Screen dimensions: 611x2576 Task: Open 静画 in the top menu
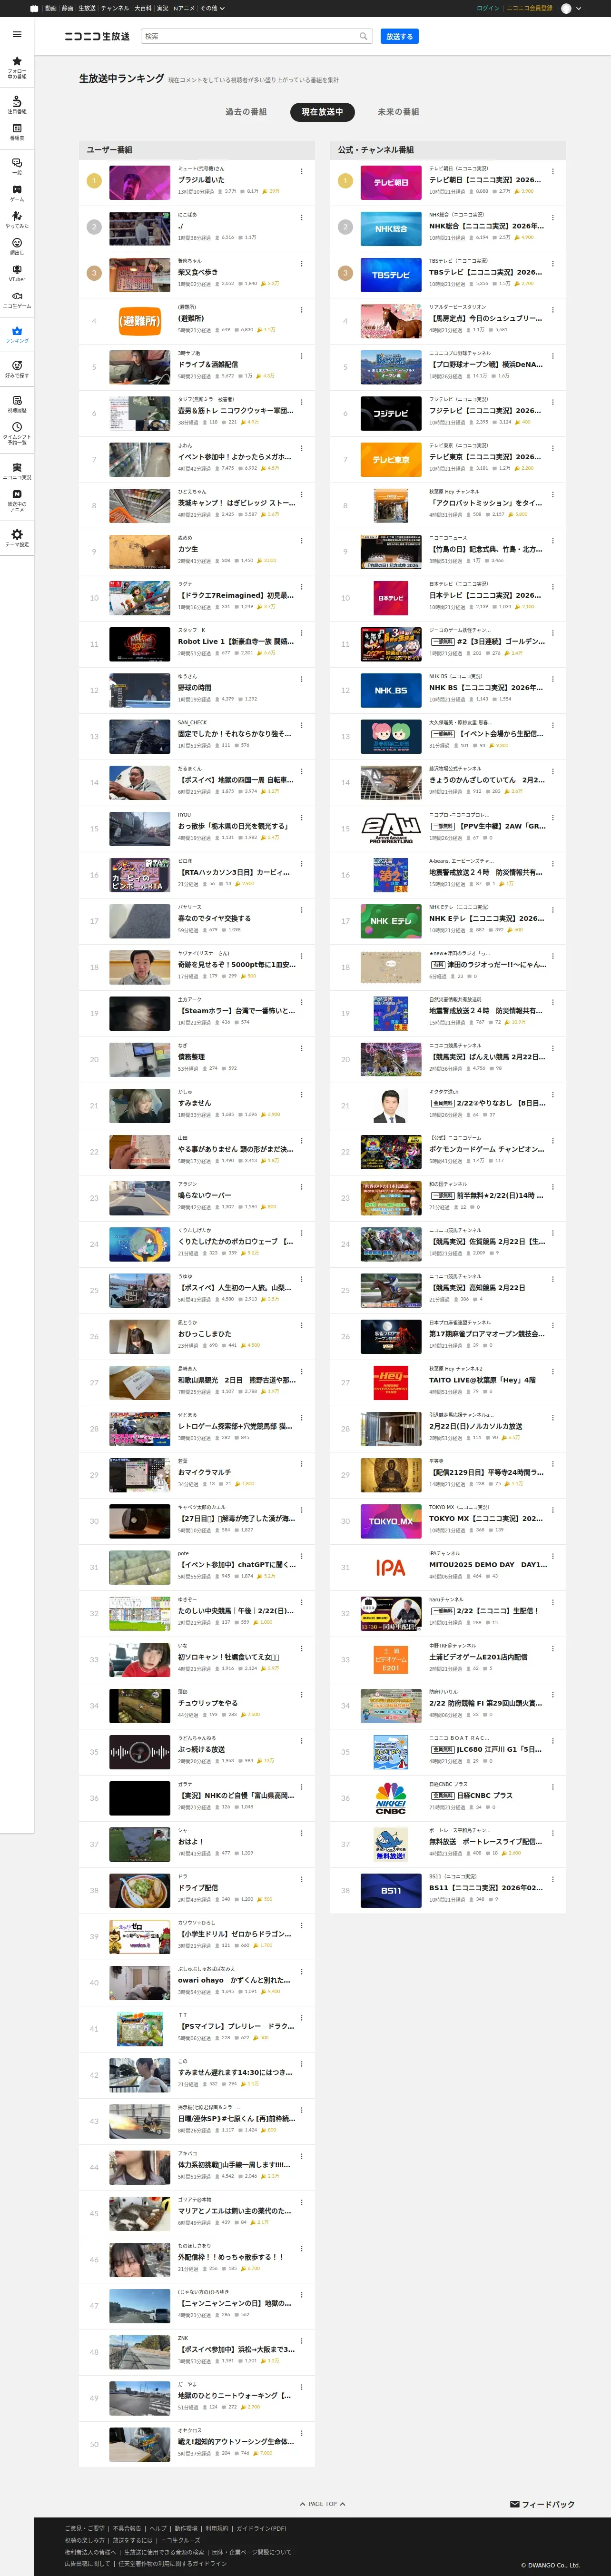click(x=67, y=8)
